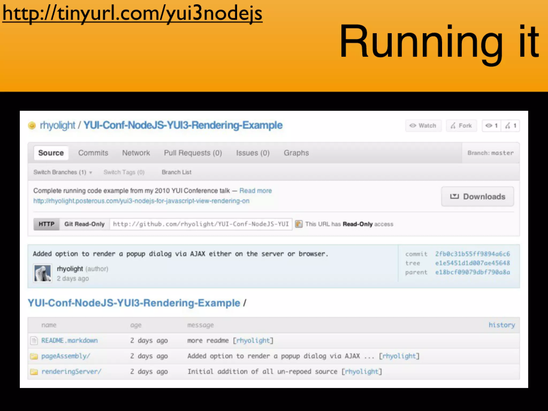548x411 pixels.
Task: Click the pageAssembly folder icon
Action: click(x=34, y=356)
